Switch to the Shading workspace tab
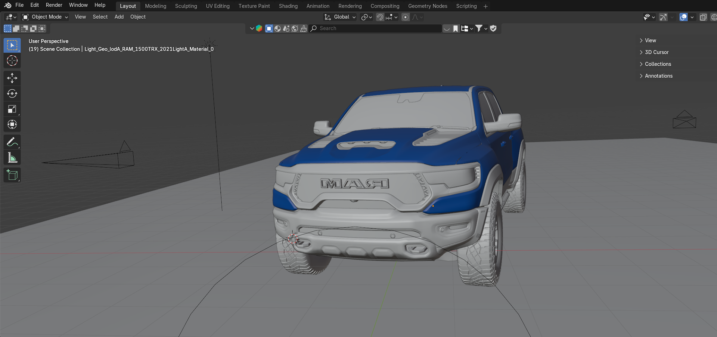 coord(288,6)
